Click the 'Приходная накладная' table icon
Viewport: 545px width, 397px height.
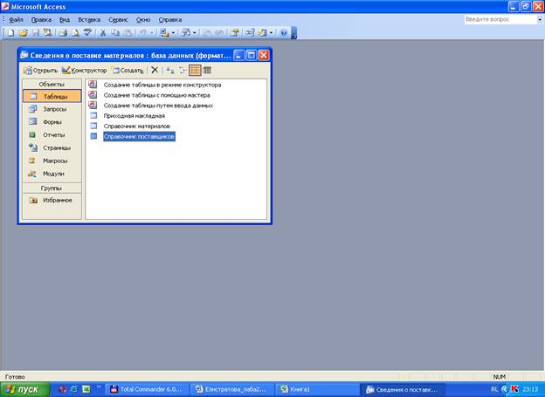click(93, 116)
